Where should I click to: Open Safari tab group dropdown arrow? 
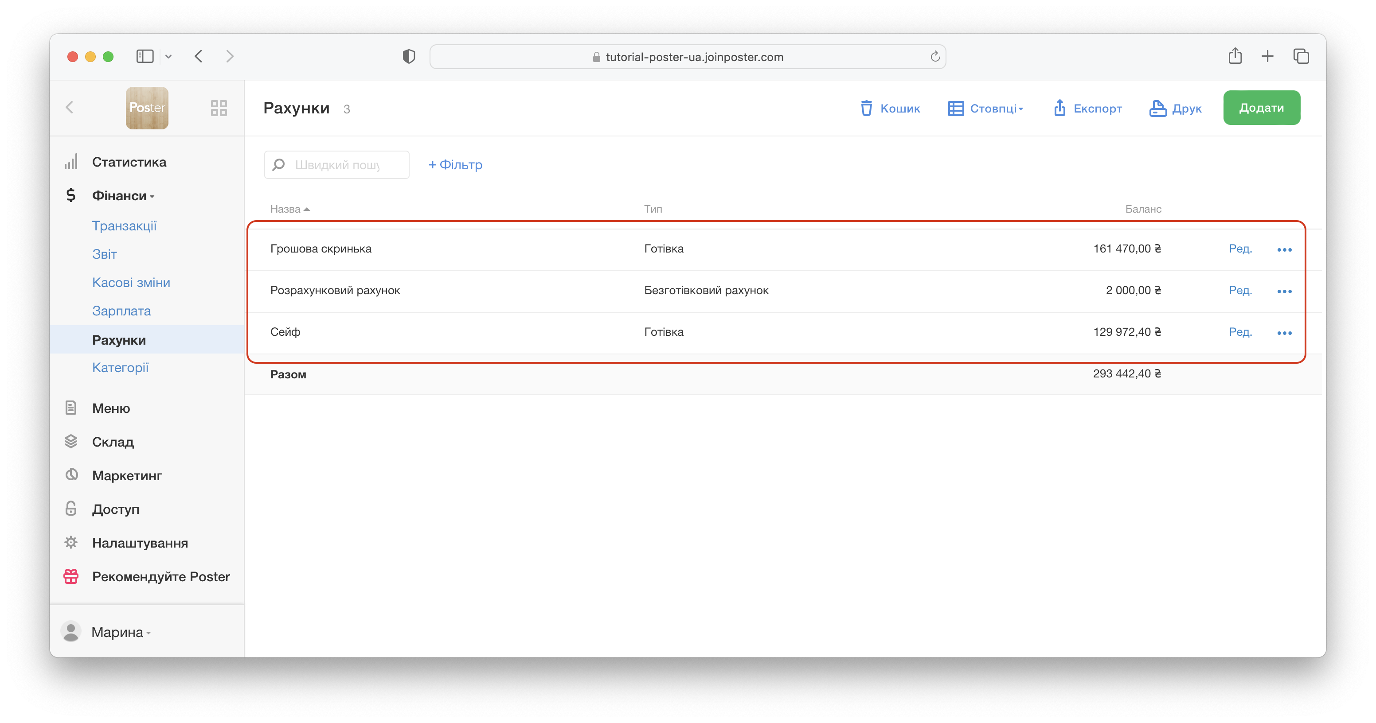coord(168,57)
